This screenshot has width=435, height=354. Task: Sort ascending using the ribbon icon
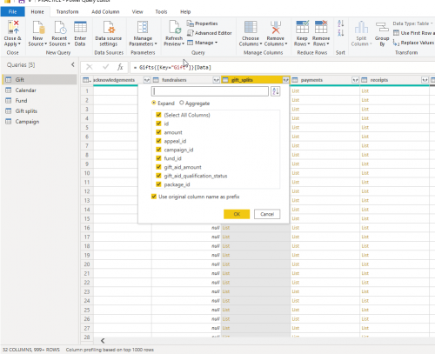click(x=341, y=23)
